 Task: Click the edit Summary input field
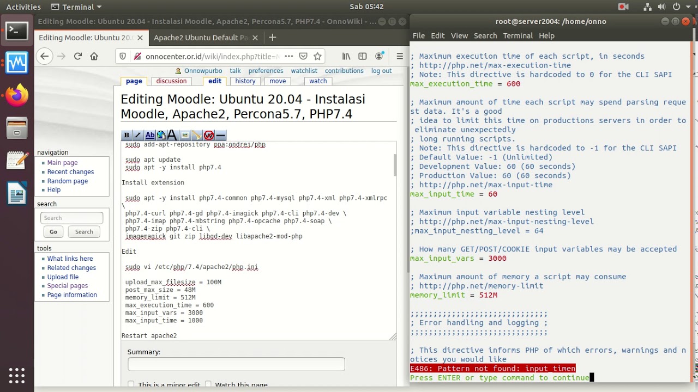point(236,364)
